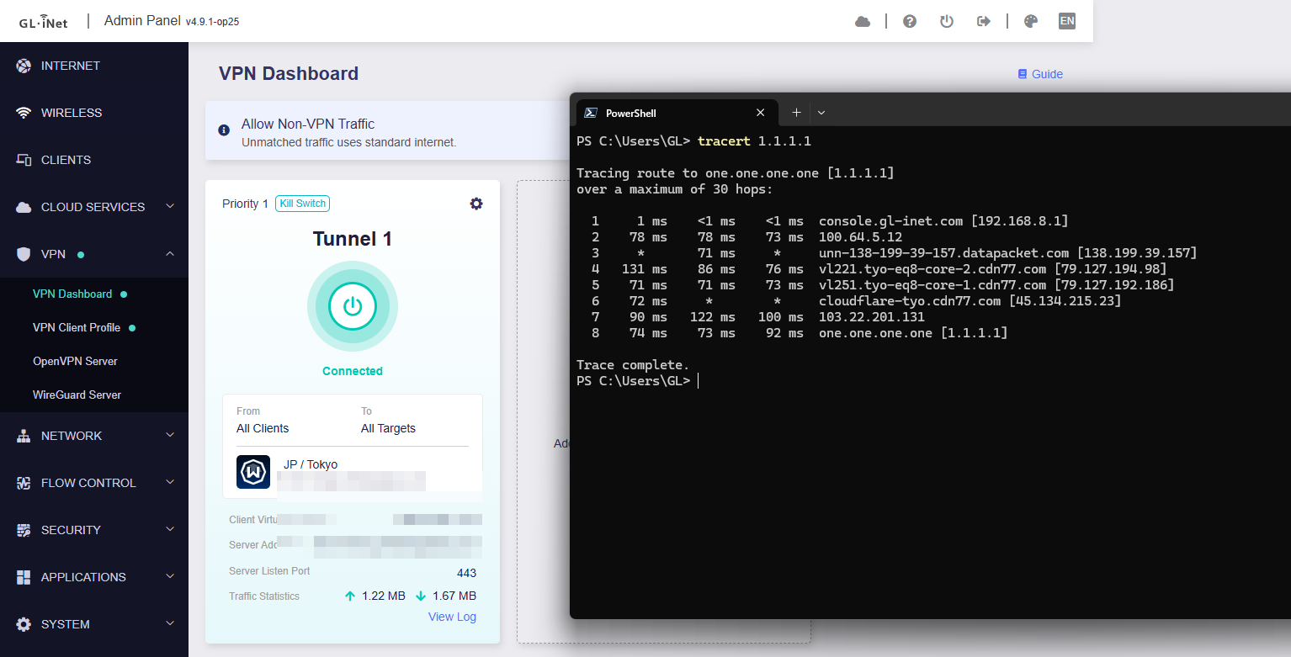This screenshot has height=657, width=1291.
Task: Click the Wi-Fi icon beside WIRELESS
Action: (x=24, y=113)
